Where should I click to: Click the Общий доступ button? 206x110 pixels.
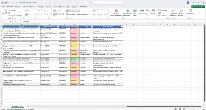[198, 7]
